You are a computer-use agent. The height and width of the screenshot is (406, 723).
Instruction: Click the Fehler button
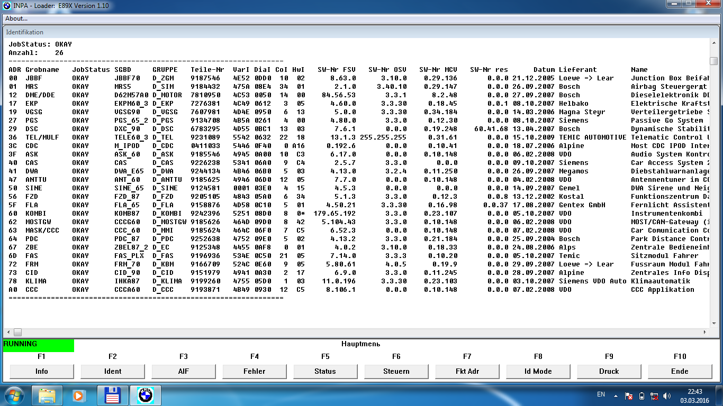[x=255, y=371]
